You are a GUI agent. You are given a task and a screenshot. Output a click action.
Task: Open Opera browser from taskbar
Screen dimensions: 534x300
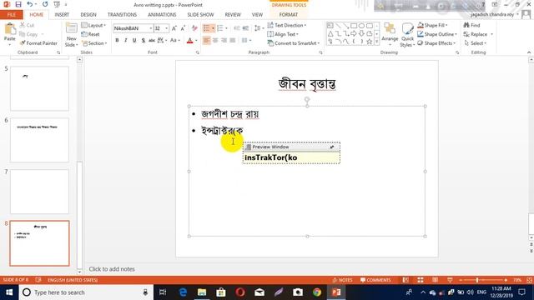(240, 292)
